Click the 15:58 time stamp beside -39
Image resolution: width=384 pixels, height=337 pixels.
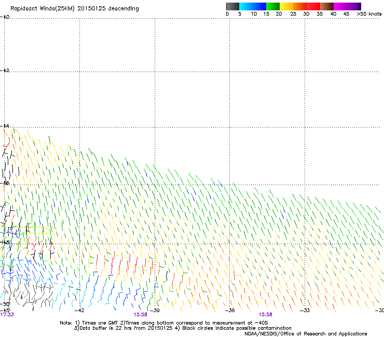140,315
